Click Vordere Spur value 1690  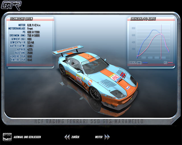point(30,56)
